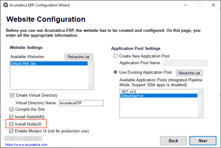Disable the Enable Modern UI checkbox
Image resolution: width=221 pixels, height=148 pixels.
(x=12, y=131)
